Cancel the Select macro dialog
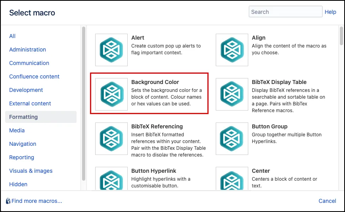Viewport: 345px width, 212px height. (327, 201)
